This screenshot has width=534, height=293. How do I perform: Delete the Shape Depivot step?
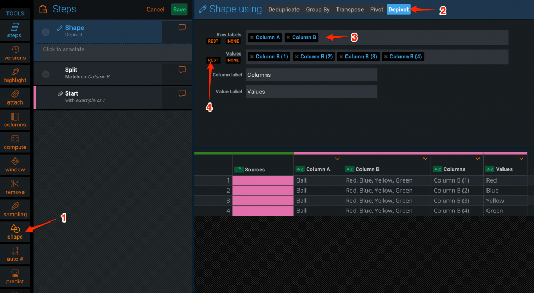coord(45,32)
